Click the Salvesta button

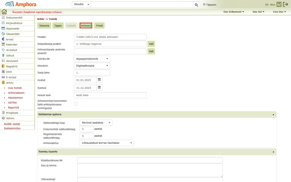coord(44,26)
